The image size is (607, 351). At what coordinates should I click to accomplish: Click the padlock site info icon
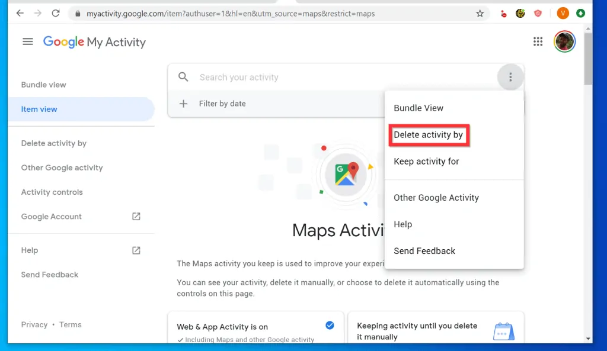(78, 14)
